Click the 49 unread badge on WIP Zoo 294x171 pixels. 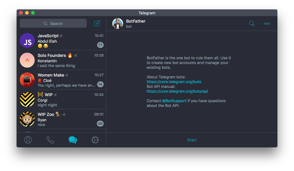pos(100,124)
